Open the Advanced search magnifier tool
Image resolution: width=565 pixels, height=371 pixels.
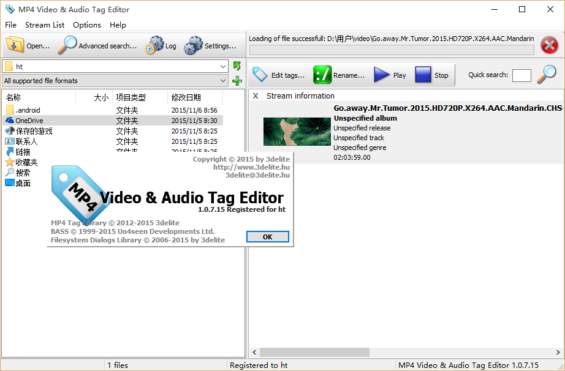click(x=67, y=45)
